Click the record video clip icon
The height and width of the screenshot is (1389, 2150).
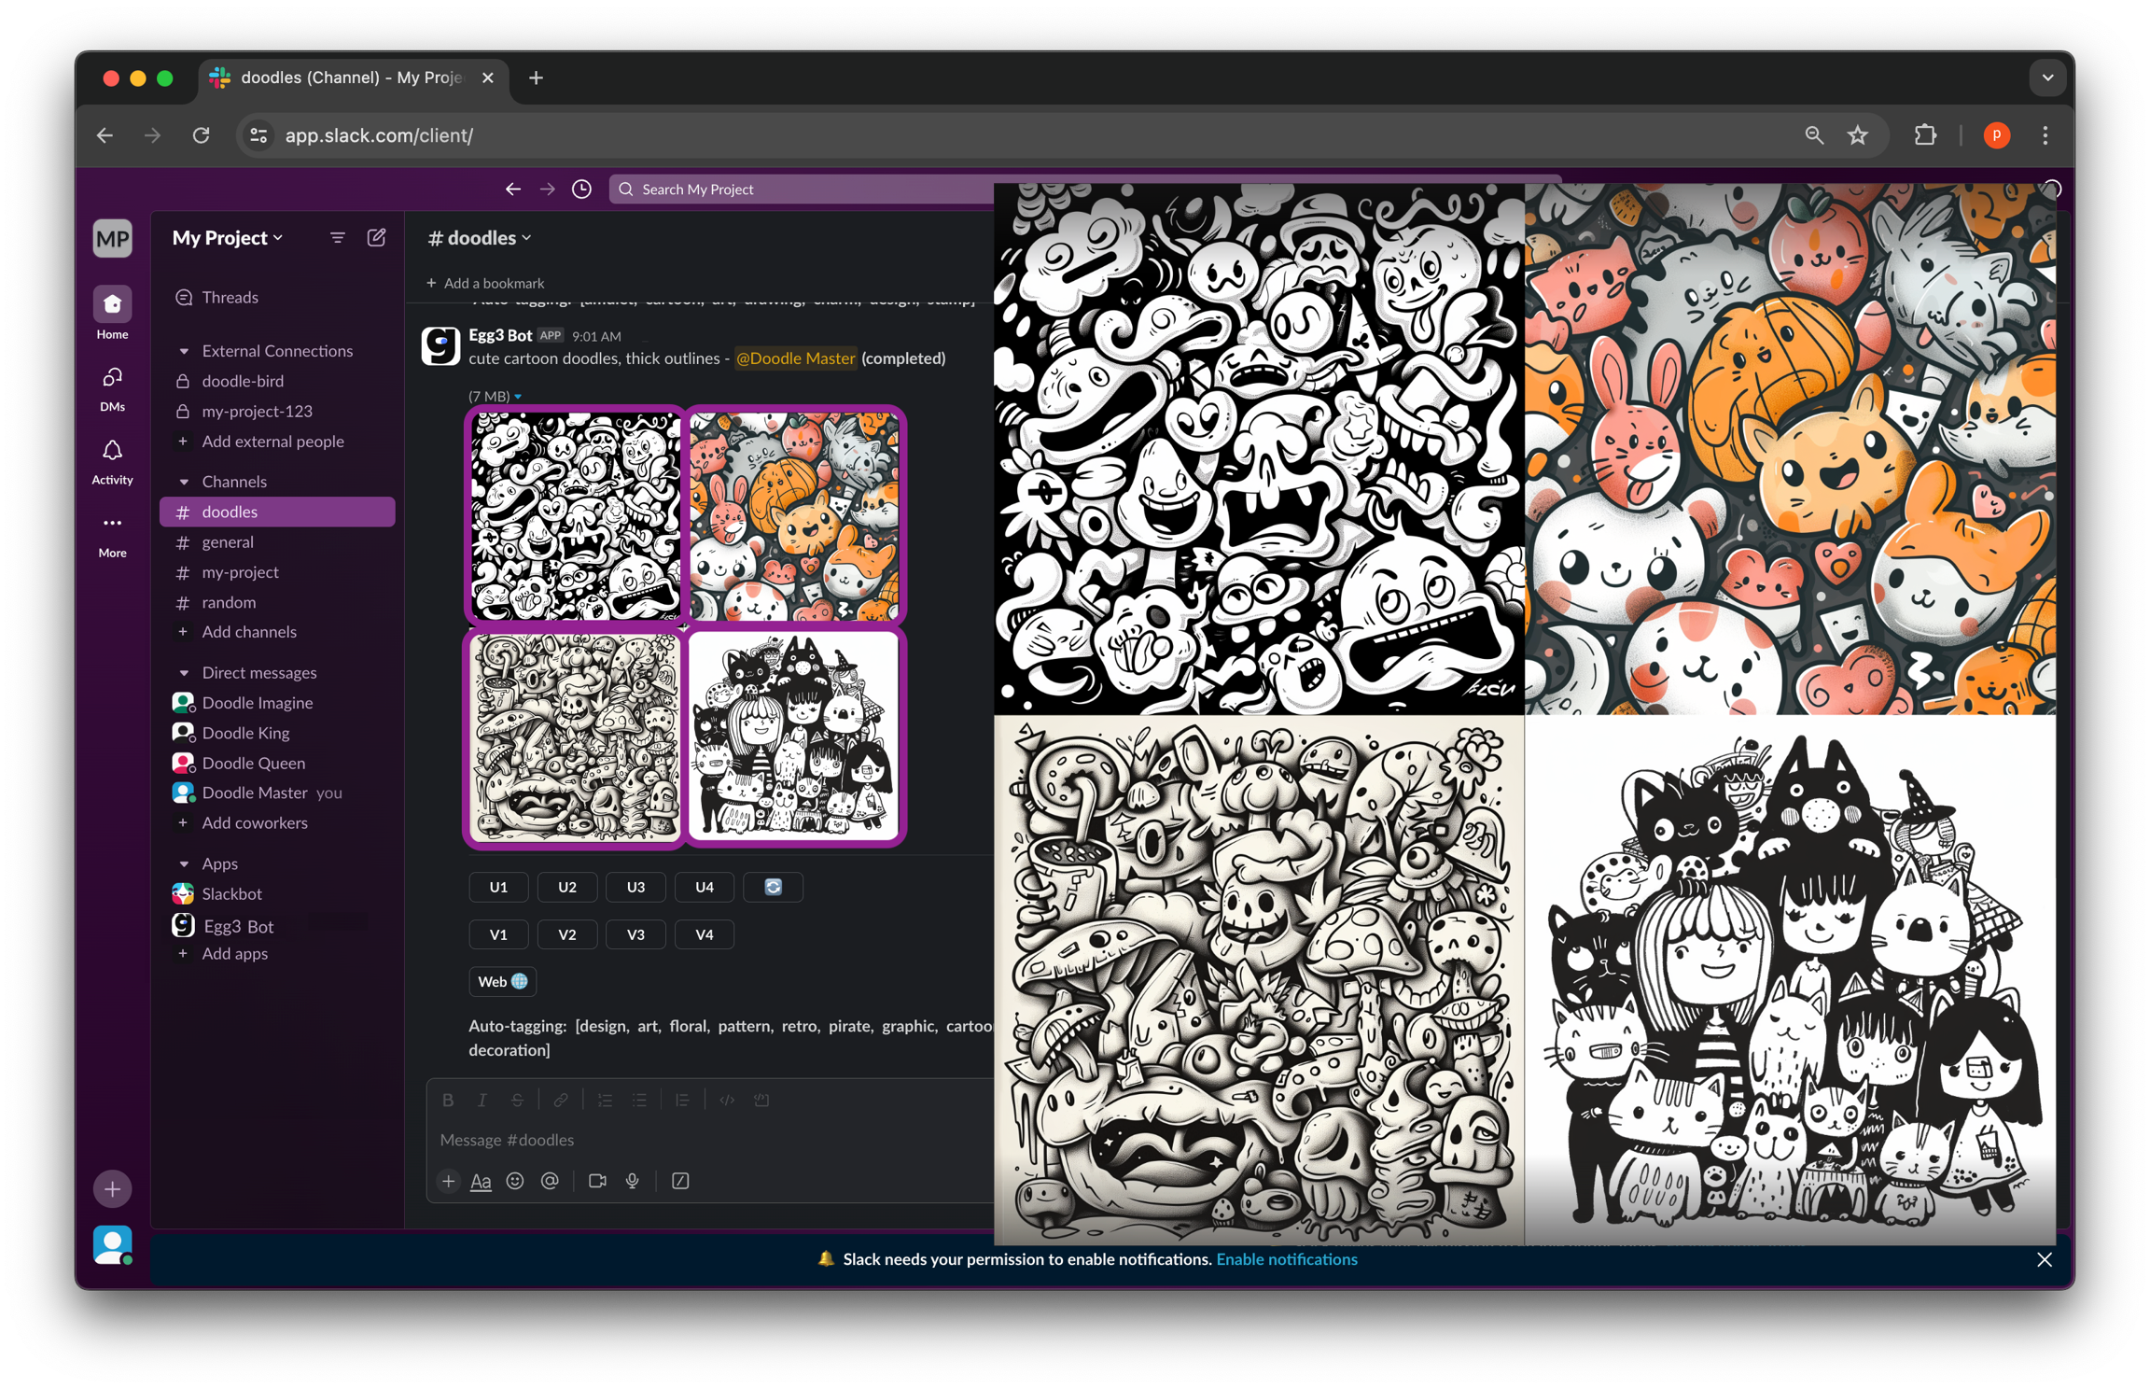(597, 1181)
